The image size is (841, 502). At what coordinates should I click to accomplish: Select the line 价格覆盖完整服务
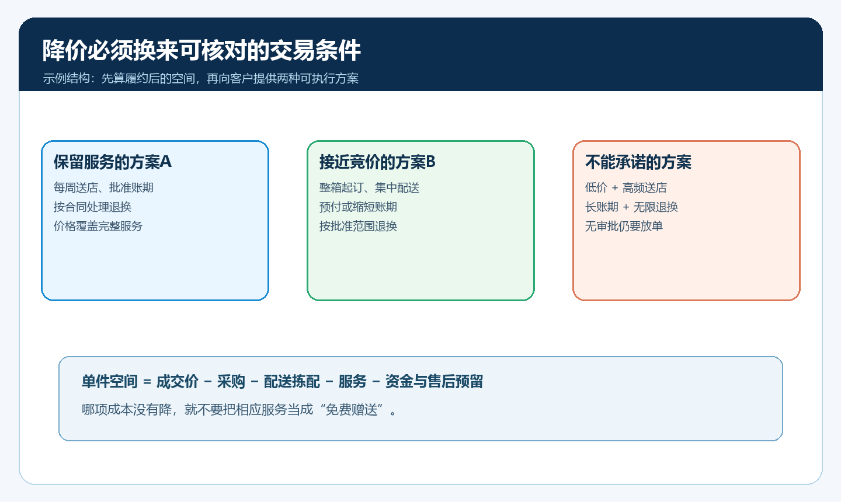click(98, 226)
